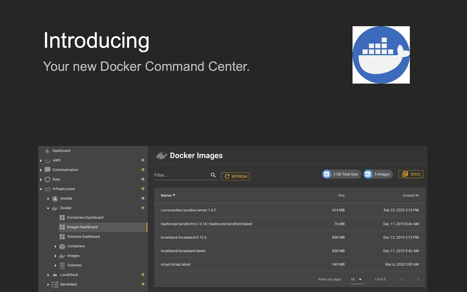Viewport: 467px width, 292px height.
Task: Click the 5 Images chart icon
Action: (368, 174)
